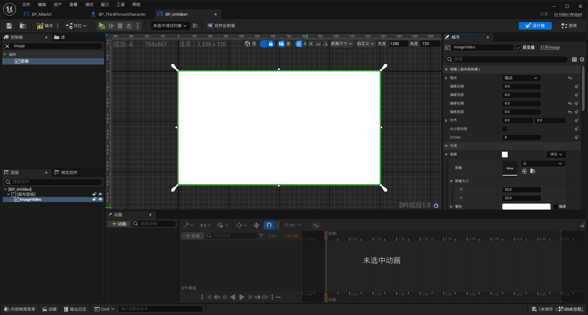
Task: Stop simulation in main toolbar
Action: (120, 26)
